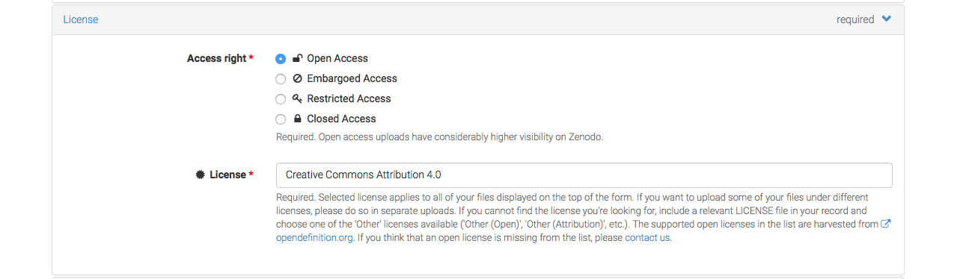Click the ban icon beside Embargoed Access
This screenshot has width=960, height=279.
[297, 78]
